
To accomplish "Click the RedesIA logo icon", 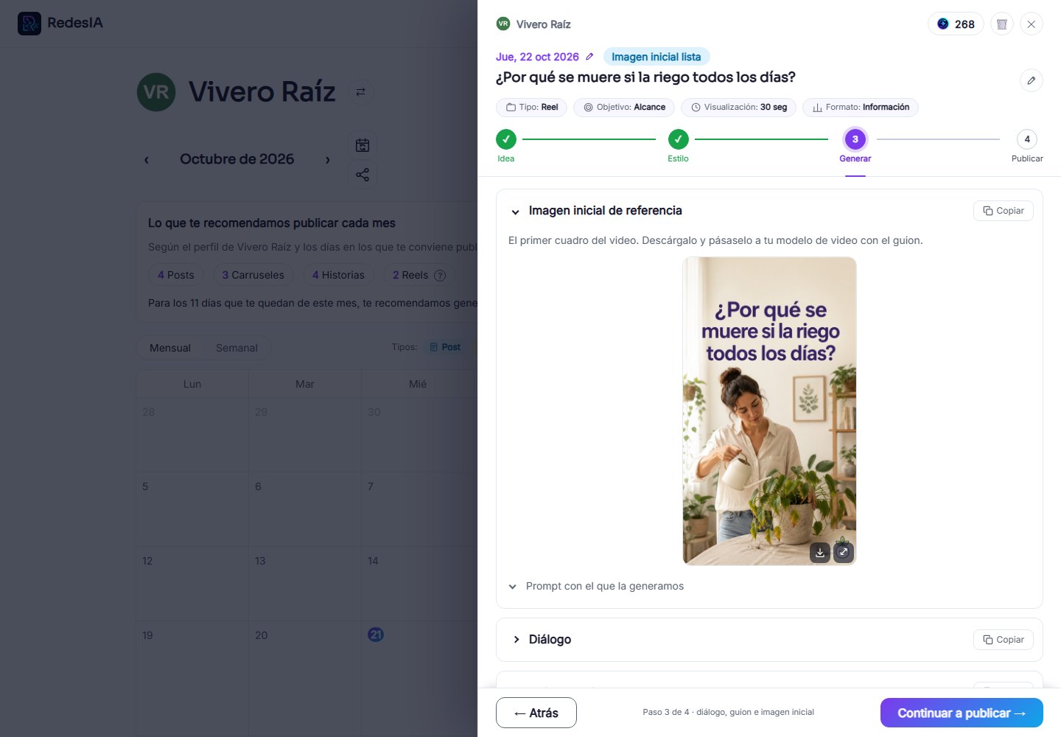I will 29,24.
